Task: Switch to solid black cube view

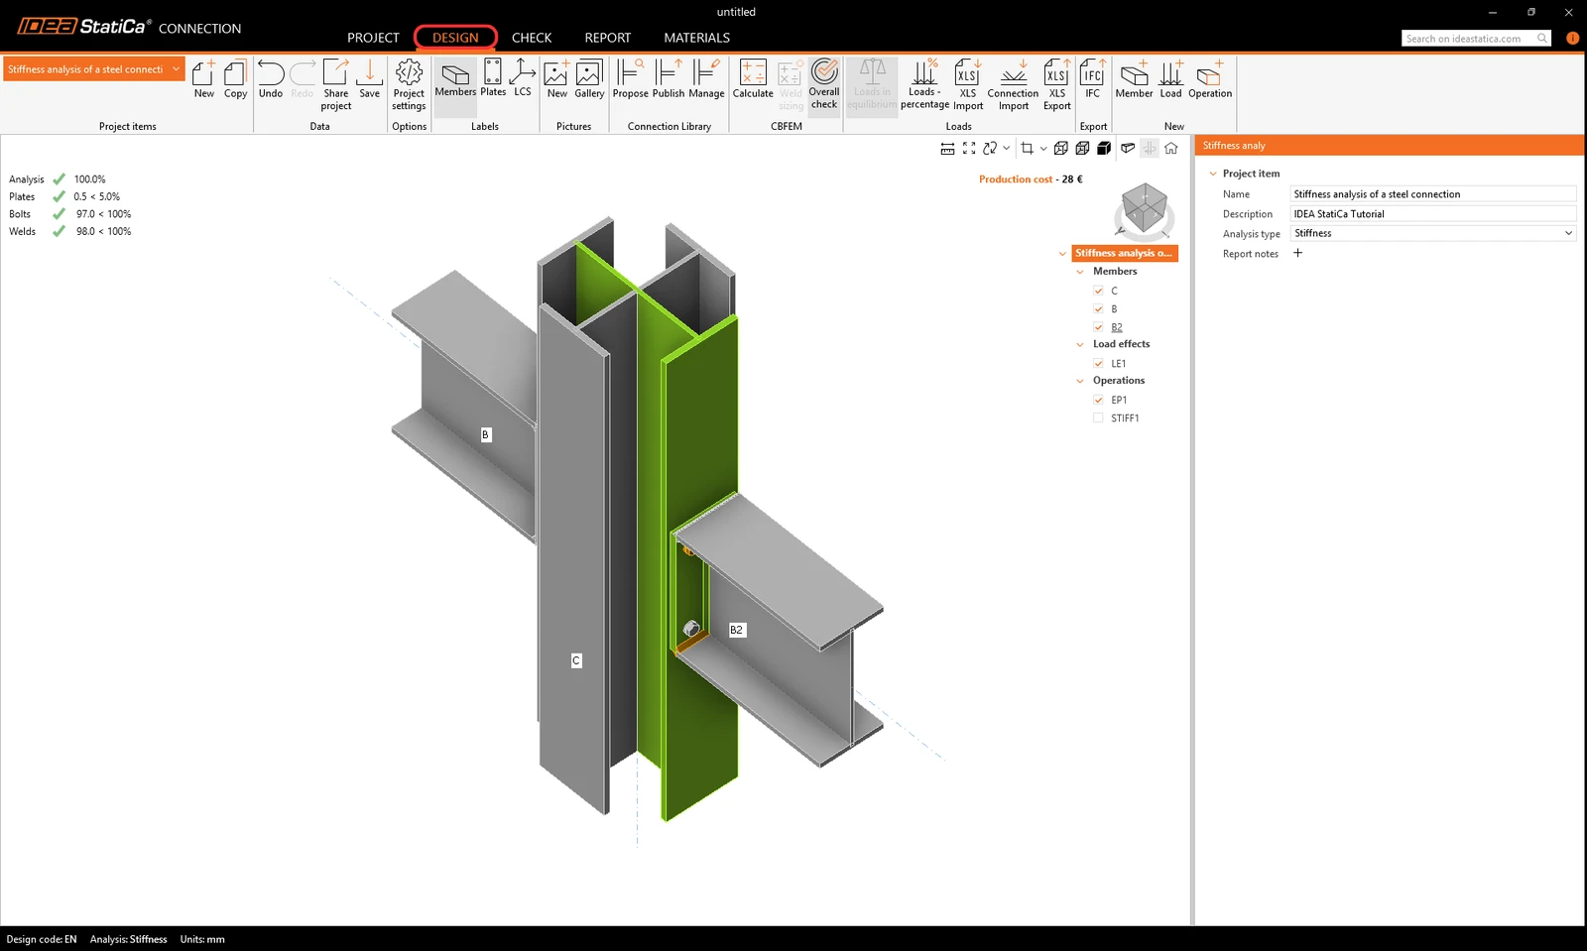Action: coord(1104,149)
